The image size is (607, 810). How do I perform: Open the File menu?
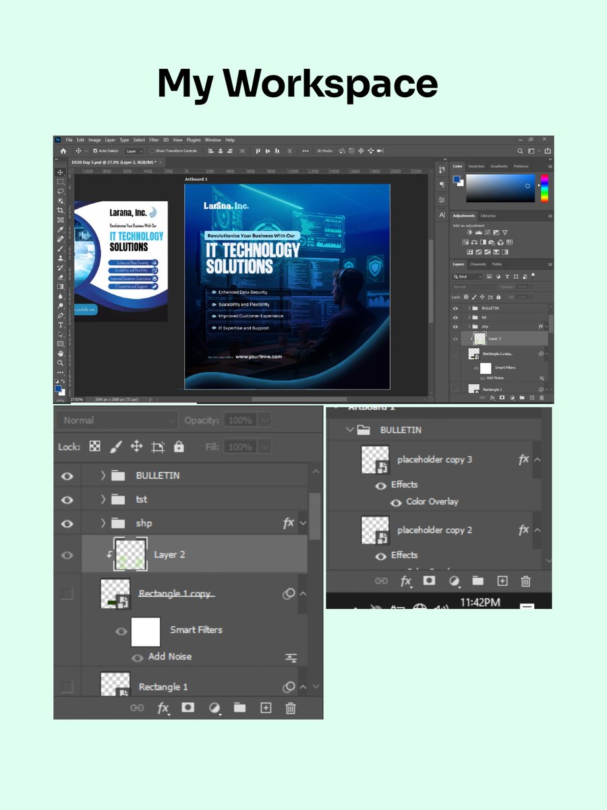69,140
